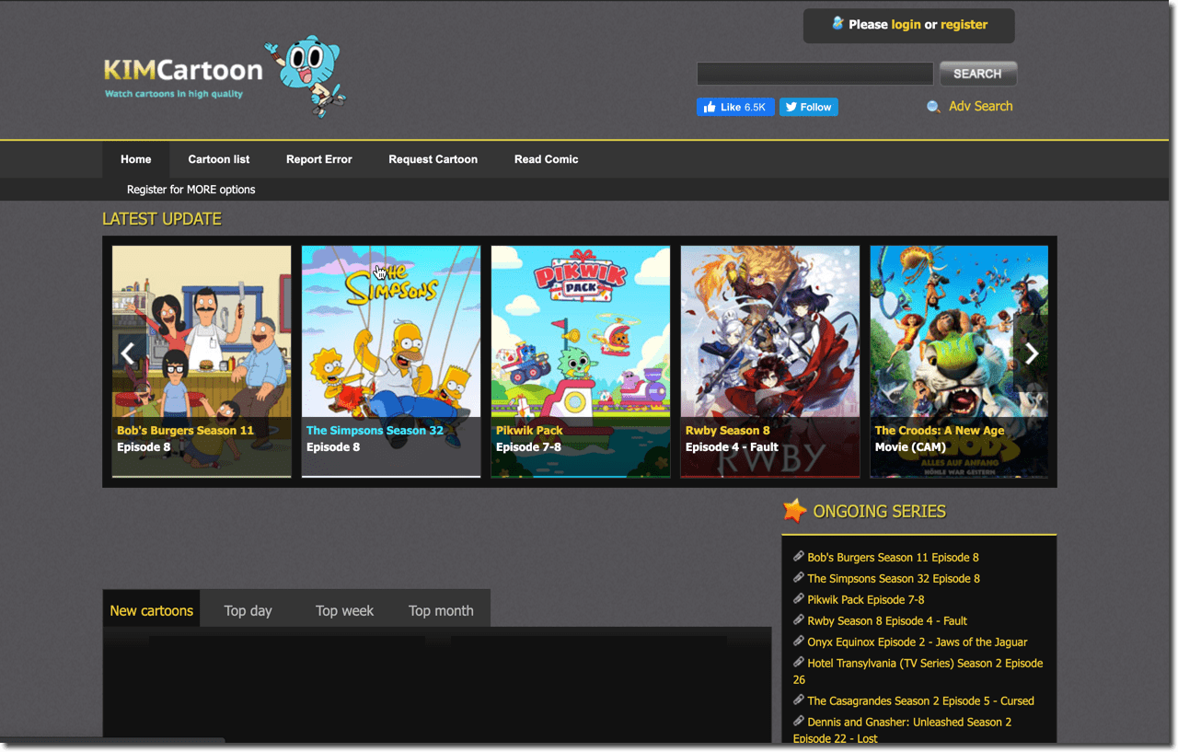Open The Simpsons Season 32 Episode 8 ongoing link
Screen dimensions: 1178x752
click(x=894, y=579)
